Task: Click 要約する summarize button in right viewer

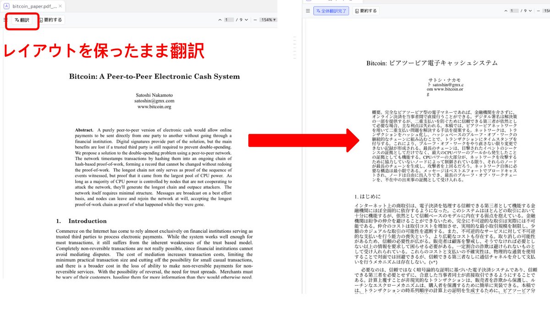Action: click(x=366, y=11)
